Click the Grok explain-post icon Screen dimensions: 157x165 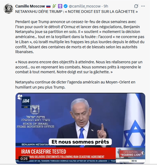[x=136, y=6]
